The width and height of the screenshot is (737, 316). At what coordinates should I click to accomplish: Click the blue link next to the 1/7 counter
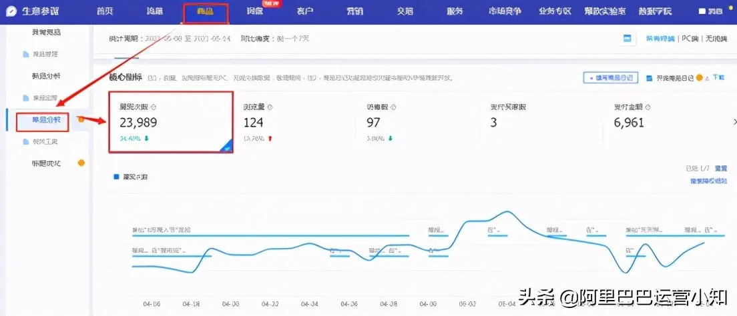pos(721,168)
